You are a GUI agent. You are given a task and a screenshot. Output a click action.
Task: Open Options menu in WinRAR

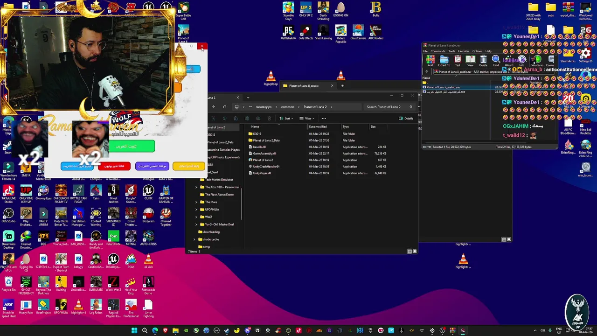click(x=477, y=51)
